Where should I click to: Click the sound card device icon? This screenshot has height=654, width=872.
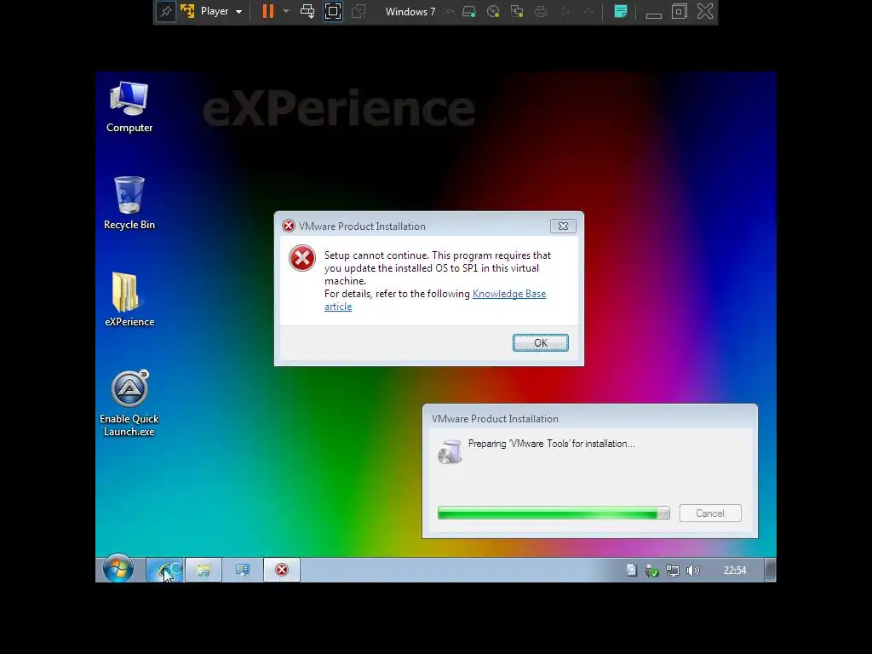point(565,12)
